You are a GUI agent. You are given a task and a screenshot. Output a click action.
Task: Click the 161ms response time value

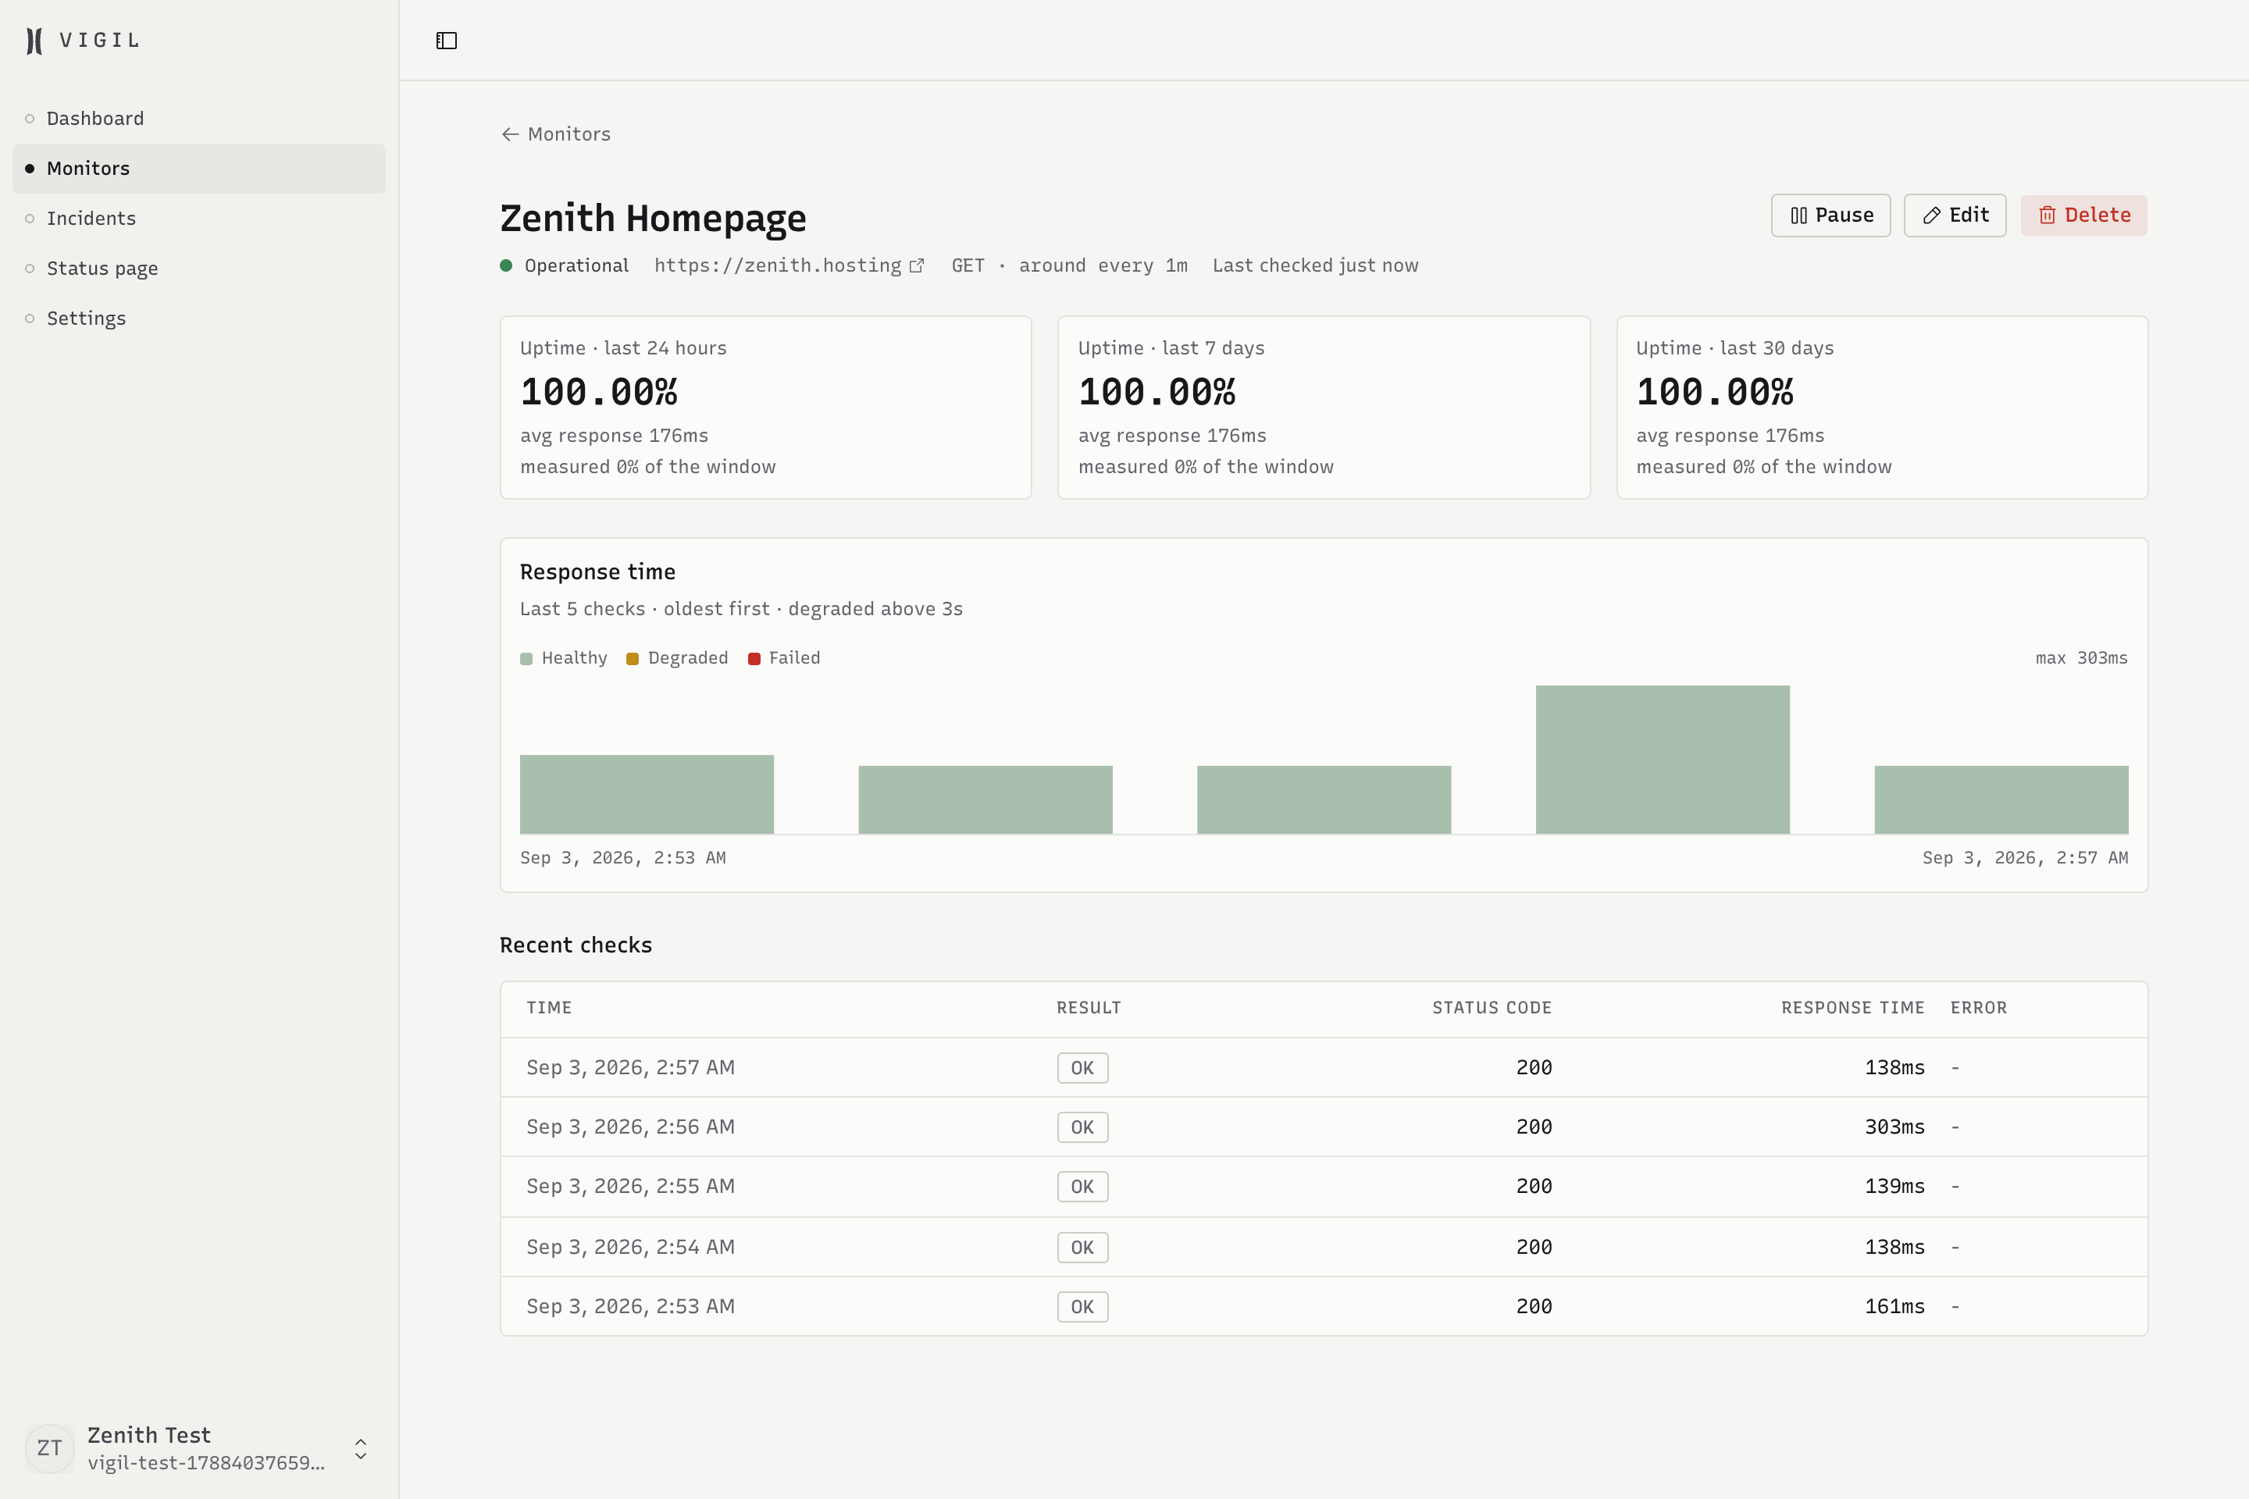click(x=1894, y=1307)
